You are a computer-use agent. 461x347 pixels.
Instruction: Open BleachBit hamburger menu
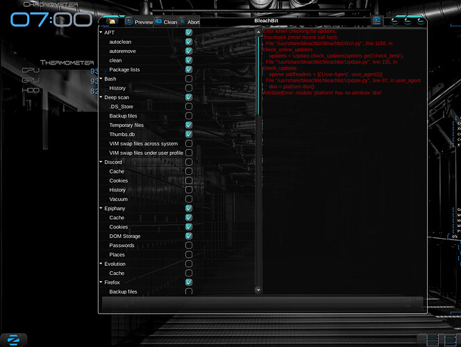(377, 21)
